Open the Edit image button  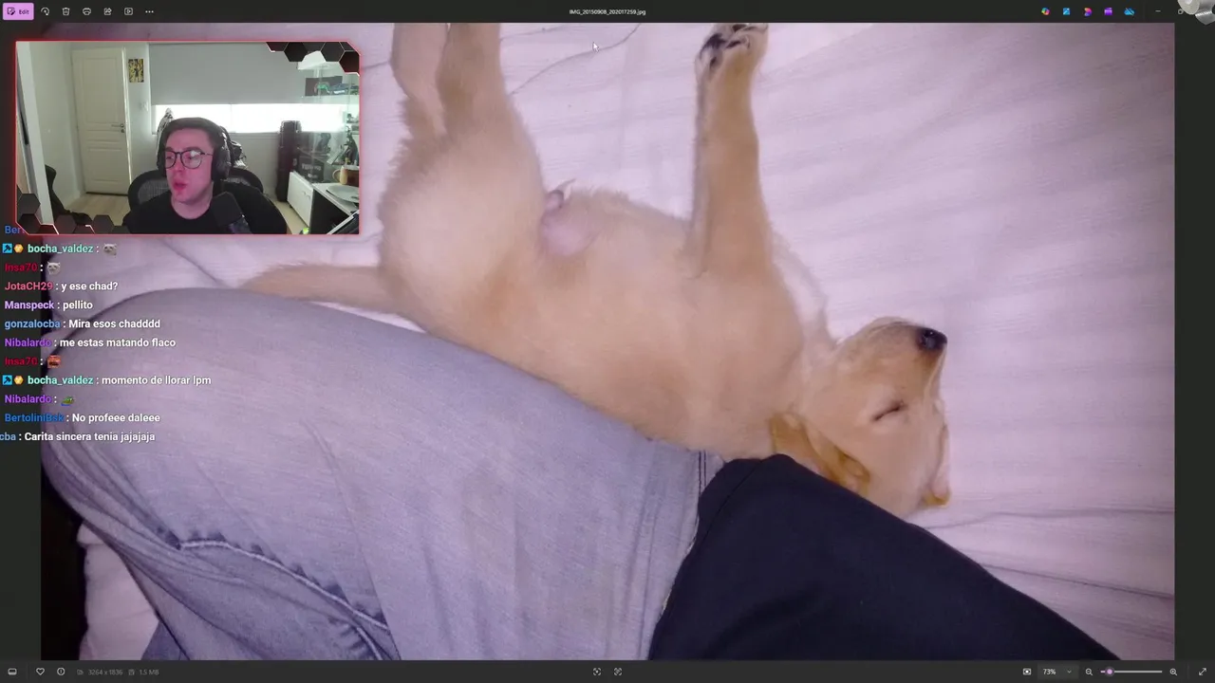(x=18, y=11)
